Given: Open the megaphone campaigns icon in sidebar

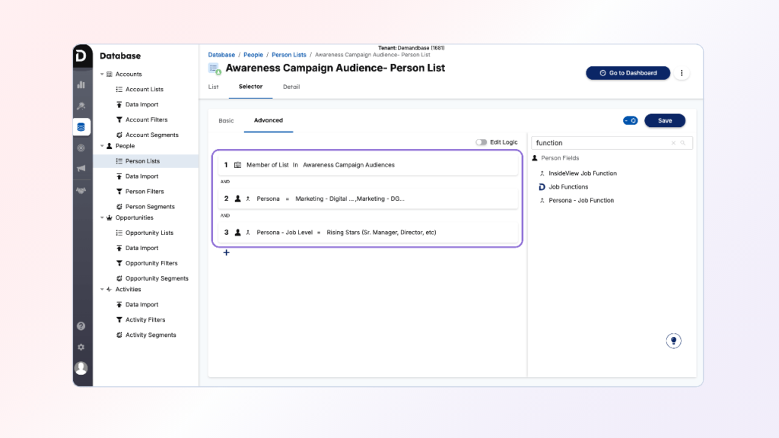Looking at the screenshot, I should [x=81, y=169].
